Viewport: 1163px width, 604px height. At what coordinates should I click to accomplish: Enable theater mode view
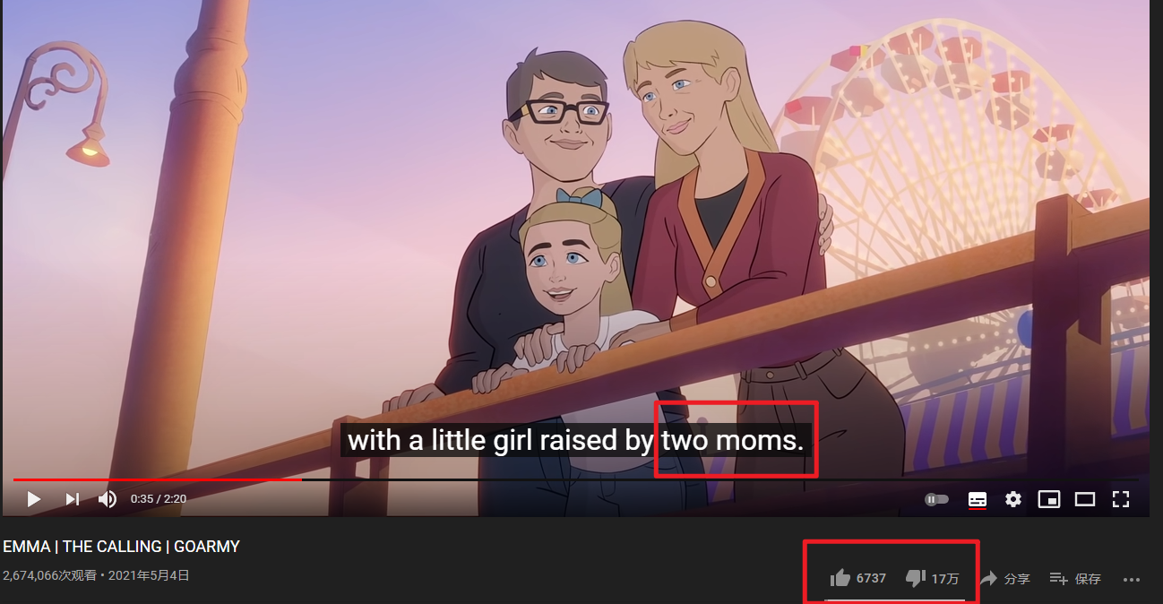1085,499
